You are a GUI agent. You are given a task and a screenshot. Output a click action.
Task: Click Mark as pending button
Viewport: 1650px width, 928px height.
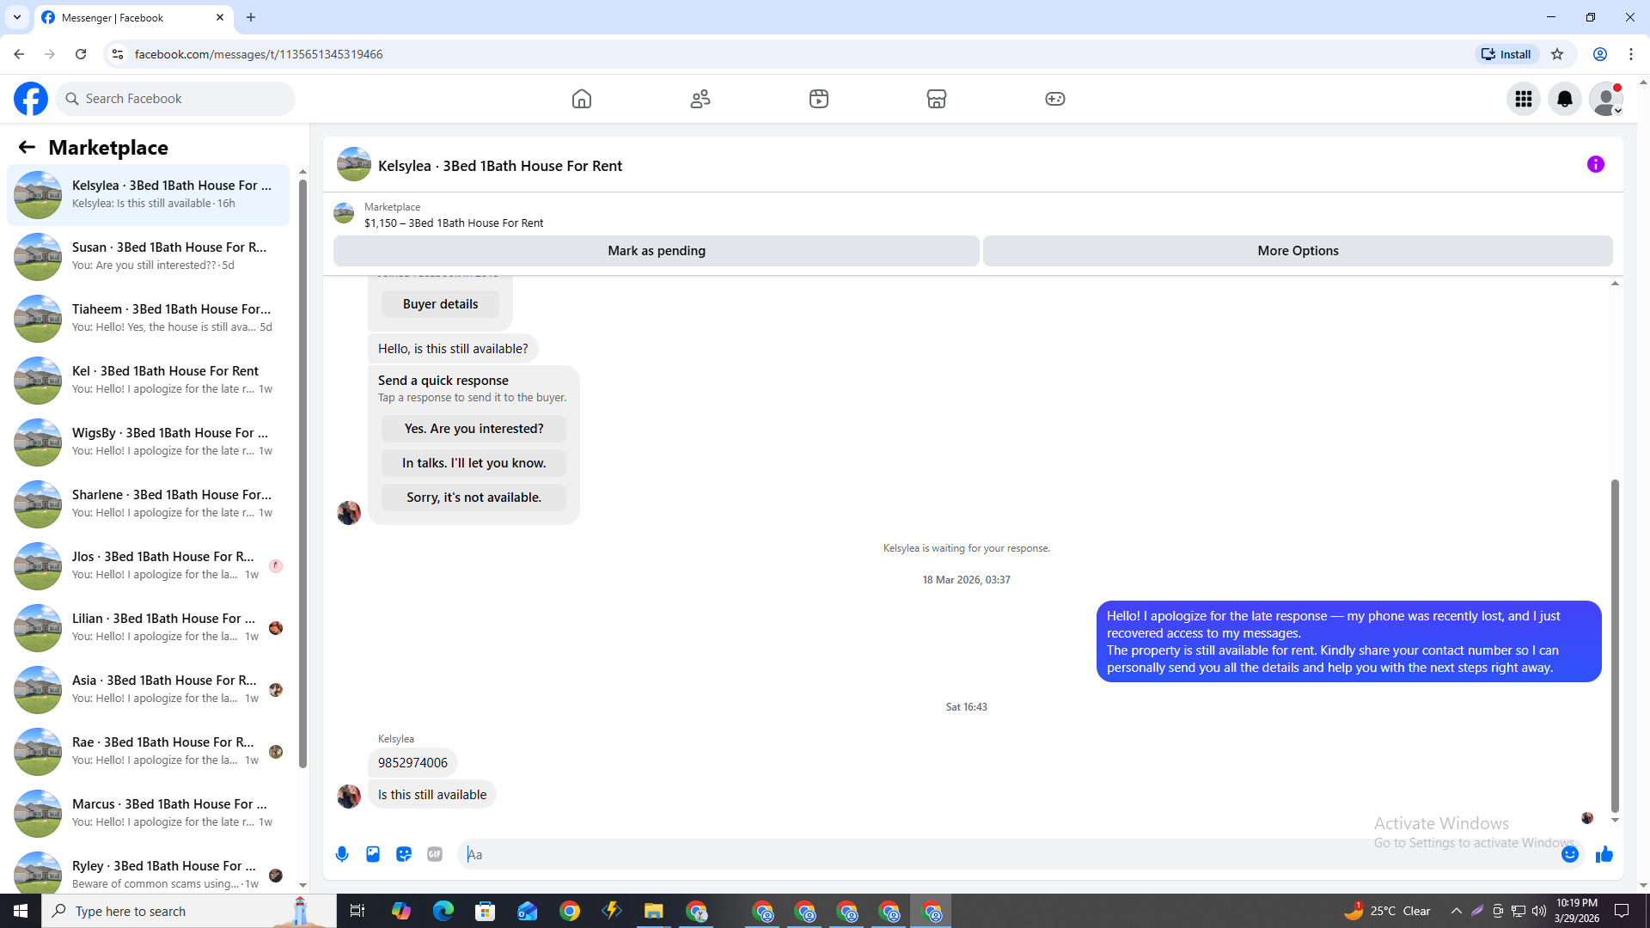click(657, 251)
